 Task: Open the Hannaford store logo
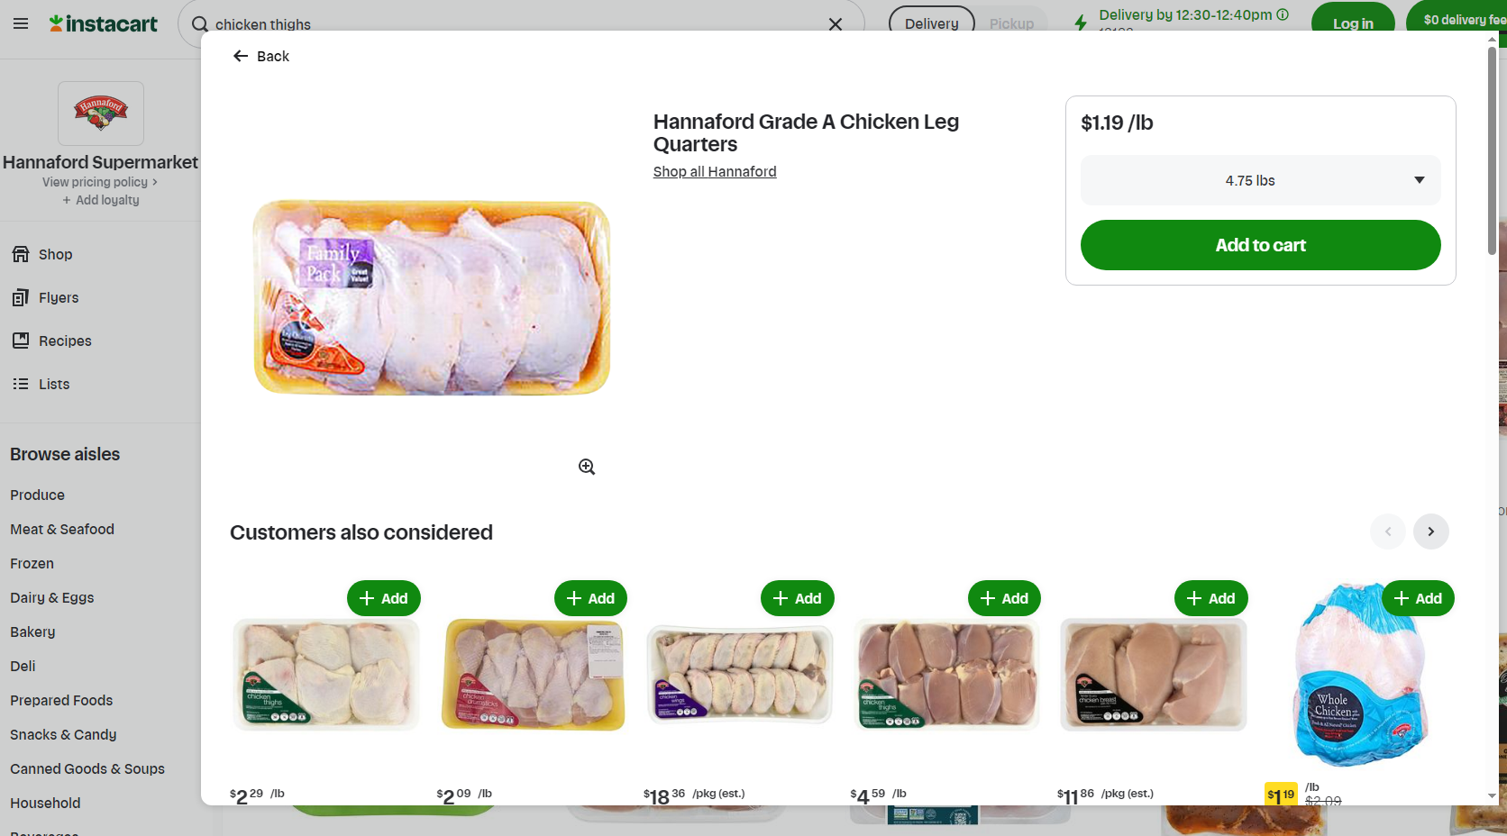point(101,114)
